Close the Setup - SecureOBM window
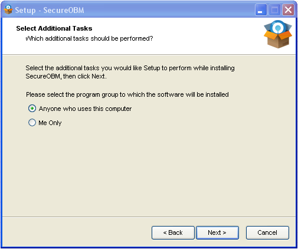This screenshot has width=298, height=249. click(288, 10)
